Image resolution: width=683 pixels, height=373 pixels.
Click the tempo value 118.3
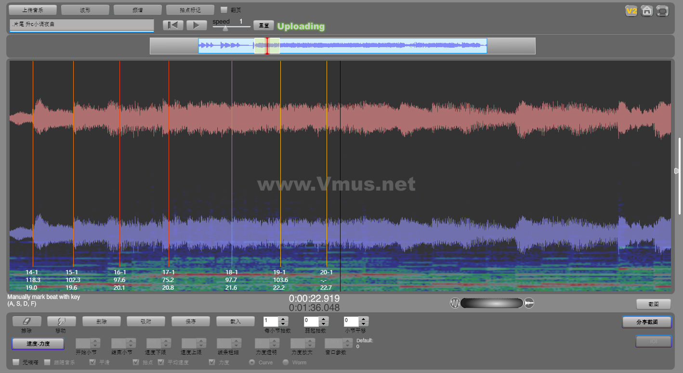click(x=33, y=280)
